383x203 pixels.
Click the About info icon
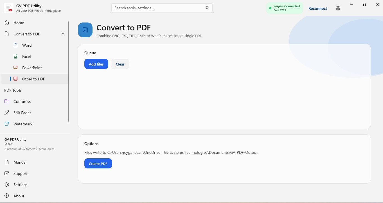tap(7, 196)
